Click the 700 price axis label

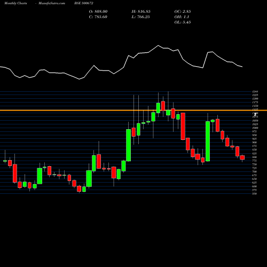tap(255, 172)
